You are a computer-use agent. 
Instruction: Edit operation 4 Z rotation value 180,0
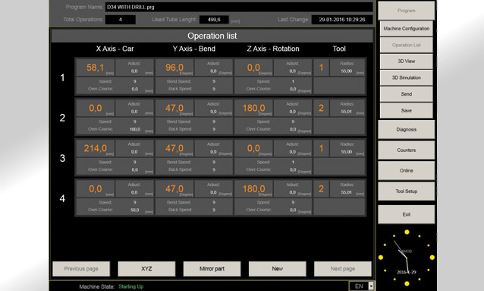[x=253, y=188]
